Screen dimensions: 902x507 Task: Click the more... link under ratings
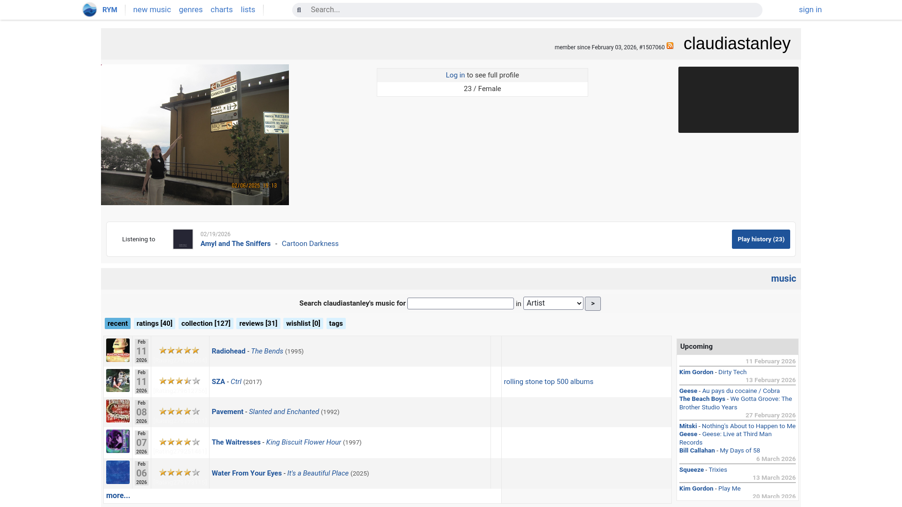click(x=118, y=496)
